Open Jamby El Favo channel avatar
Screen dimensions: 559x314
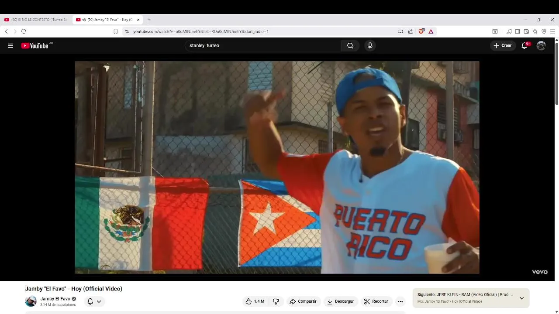(31, 301)
